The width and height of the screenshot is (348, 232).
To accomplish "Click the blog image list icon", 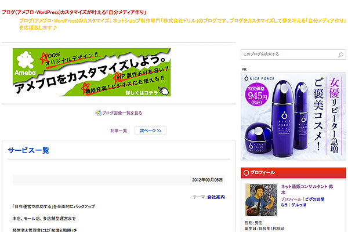I will (x=98, y=113).
